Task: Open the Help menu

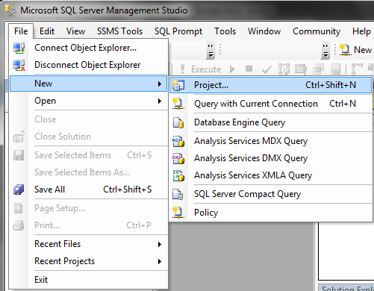Action: point(361,31)
